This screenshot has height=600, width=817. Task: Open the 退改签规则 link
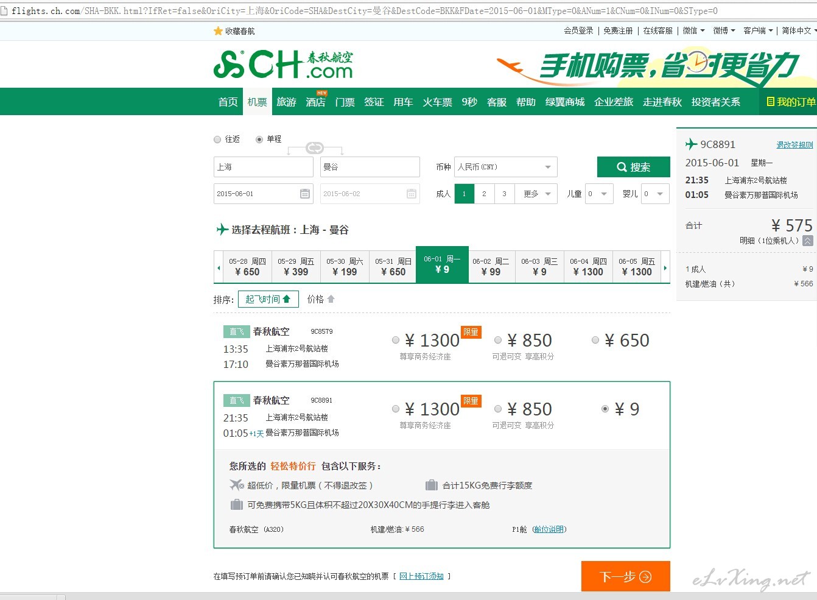794,145
